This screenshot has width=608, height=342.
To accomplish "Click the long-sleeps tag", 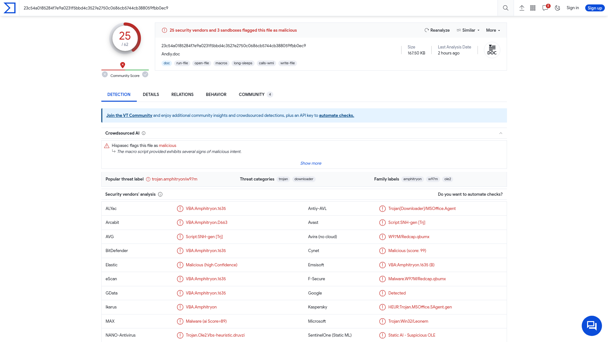I will pyautogui.click(x=243, y=63).
